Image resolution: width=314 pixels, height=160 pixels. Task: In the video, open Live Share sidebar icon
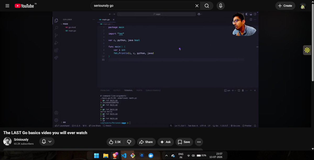pos(56,58)
